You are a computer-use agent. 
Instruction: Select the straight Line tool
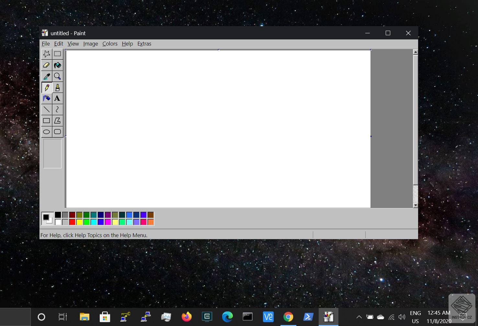tap(47, 110)
